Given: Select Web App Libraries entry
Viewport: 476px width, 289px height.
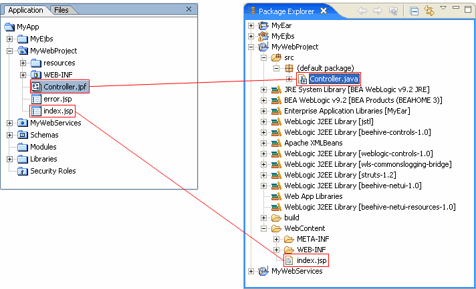Looking at the screenshot, I should 314,196.
